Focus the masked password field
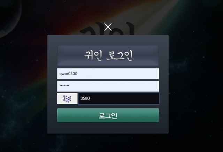Image resolution: width=223 pixels, height=152 pixels. tap(108, 86)
